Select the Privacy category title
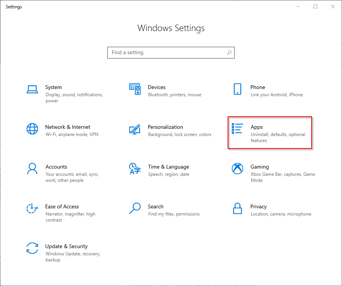Screen dimensions: 342x286 coord(258,206)
